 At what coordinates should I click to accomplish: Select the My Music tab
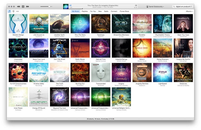(x=75, y=11)
